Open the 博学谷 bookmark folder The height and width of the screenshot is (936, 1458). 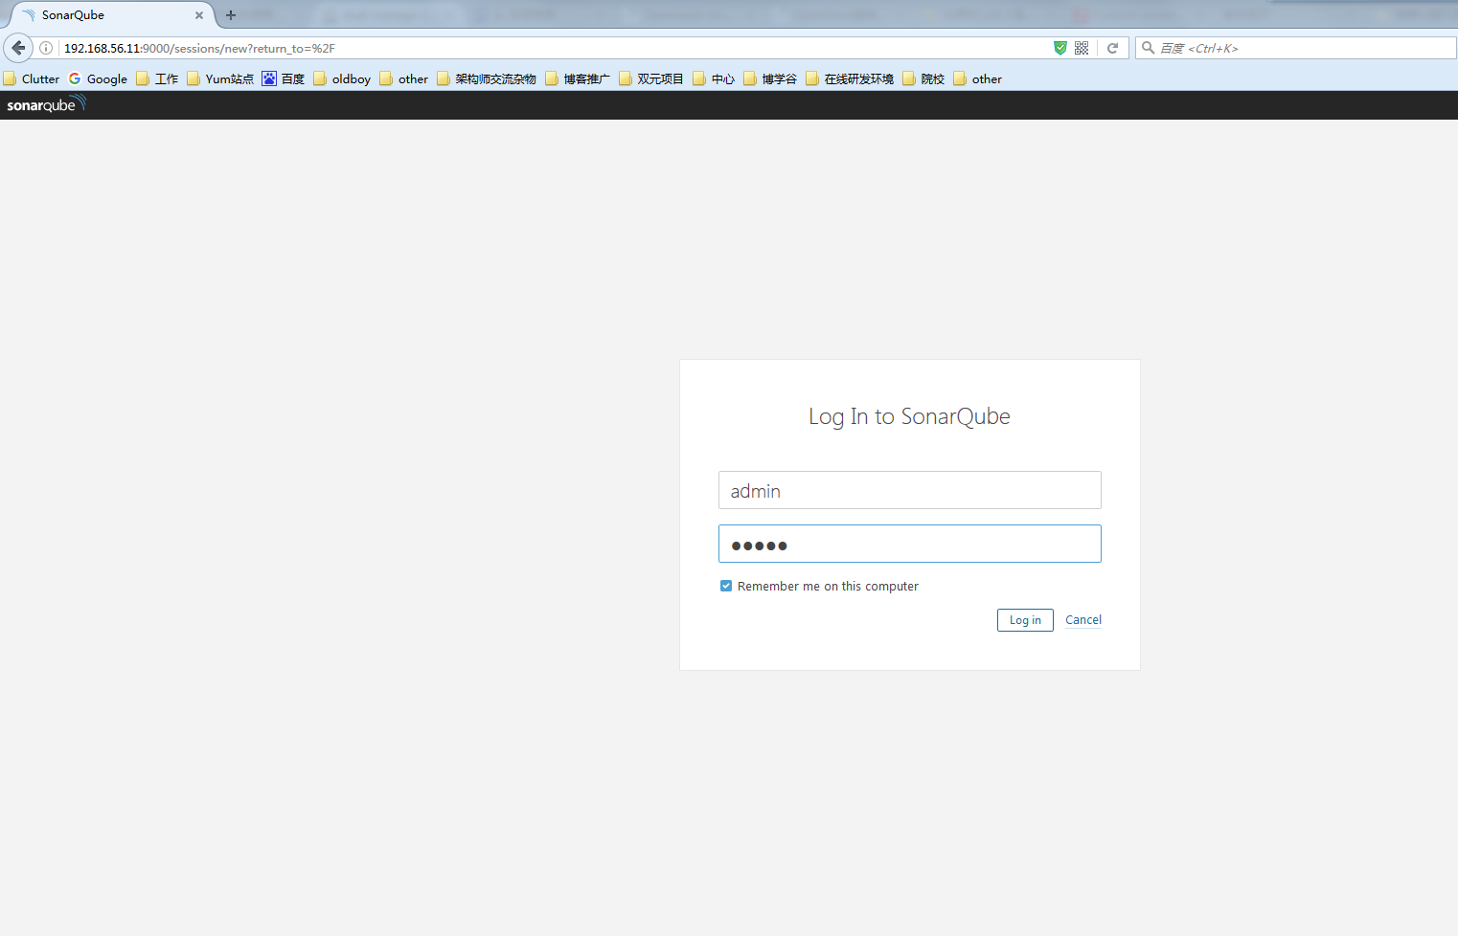(x=770, y=78)
